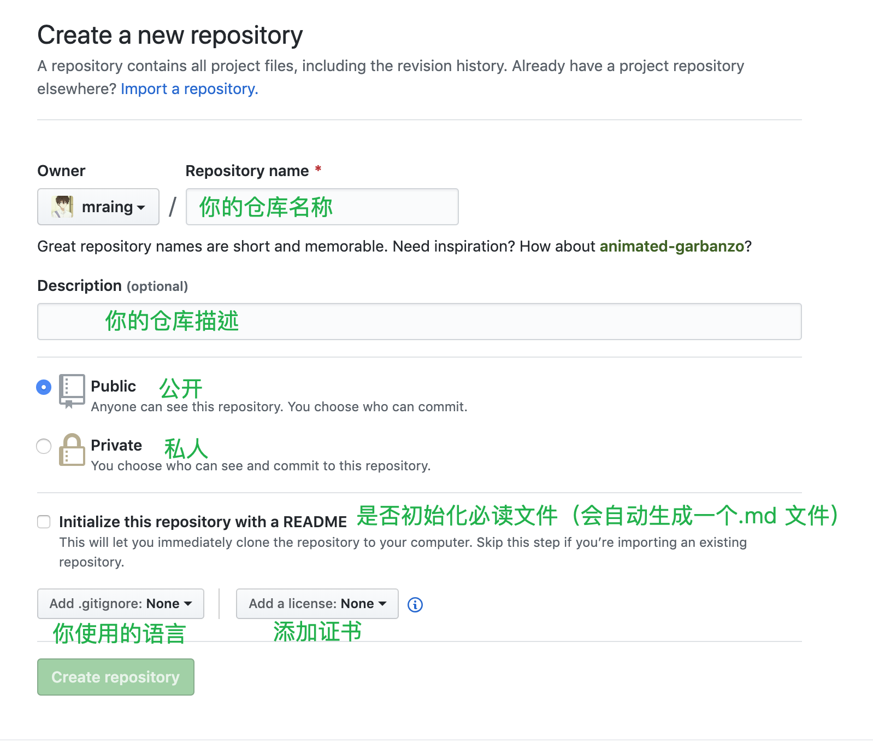Select the Private radio button
Image resolution: width=873 pixels, height=747 pixels.
tap(44, 446)
